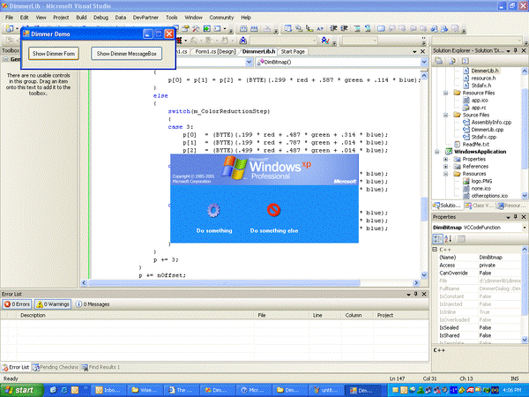The height and width of the screenshot is (397, 529).
Task: Click the code editor vertical scrollbar thumb
Action: (424, 208)
